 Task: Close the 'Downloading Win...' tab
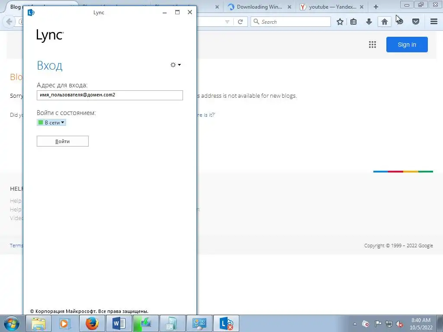[289, 7]
